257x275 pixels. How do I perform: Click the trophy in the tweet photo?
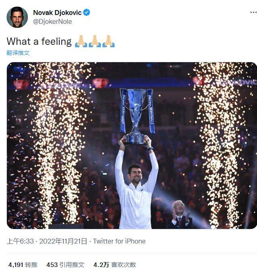tap(137, 115)
